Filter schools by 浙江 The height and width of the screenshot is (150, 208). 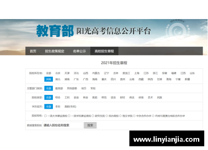point(155,73)
